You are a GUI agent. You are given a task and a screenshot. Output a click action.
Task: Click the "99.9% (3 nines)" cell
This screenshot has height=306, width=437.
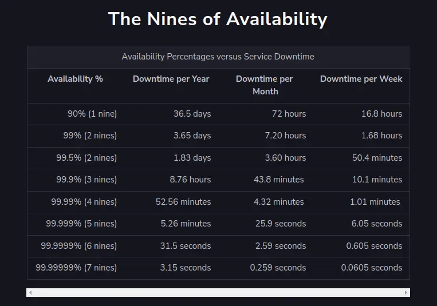(86, 180)
